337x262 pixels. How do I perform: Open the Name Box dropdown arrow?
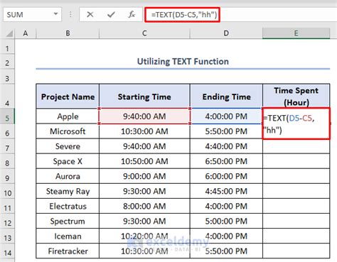tap(55, 14)
